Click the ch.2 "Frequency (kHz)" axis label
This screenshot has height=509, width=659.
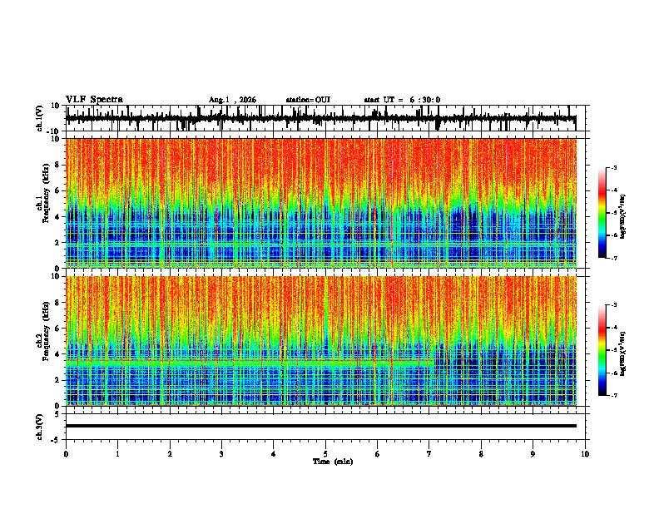[x=46, y=331]
